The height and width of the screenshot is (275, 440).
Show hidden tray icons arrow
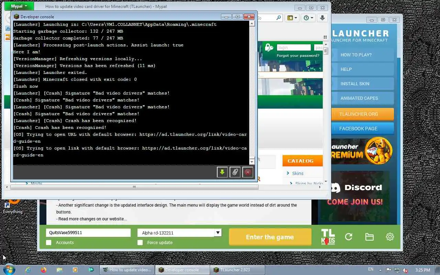[x=380, y=270]
